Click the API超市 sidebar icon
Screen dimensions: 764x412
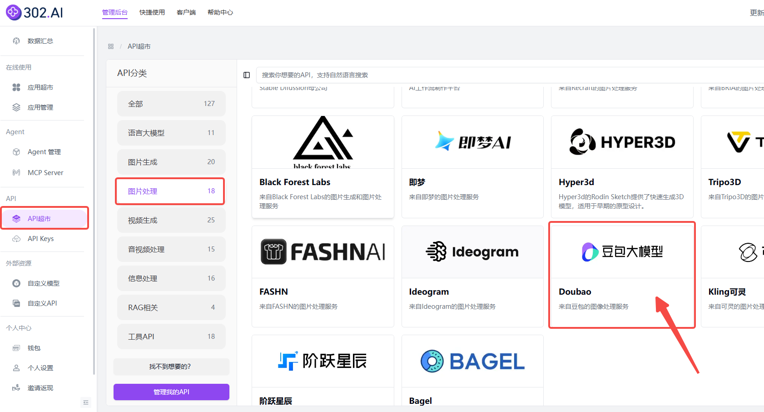(x=16, y=219)
